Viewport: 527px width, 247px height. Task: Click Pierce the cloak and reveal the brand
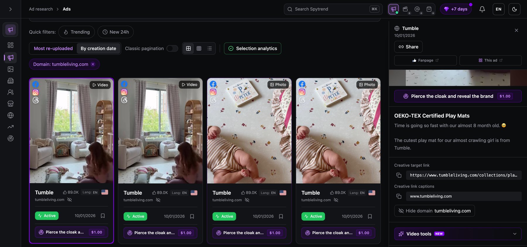coord(458,96)
